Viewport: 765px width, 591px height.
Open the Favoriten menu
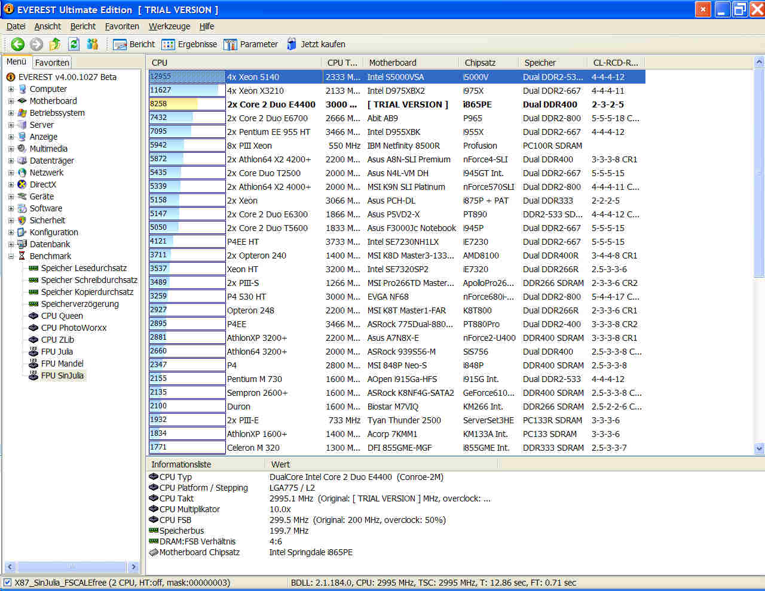point(122,26)
